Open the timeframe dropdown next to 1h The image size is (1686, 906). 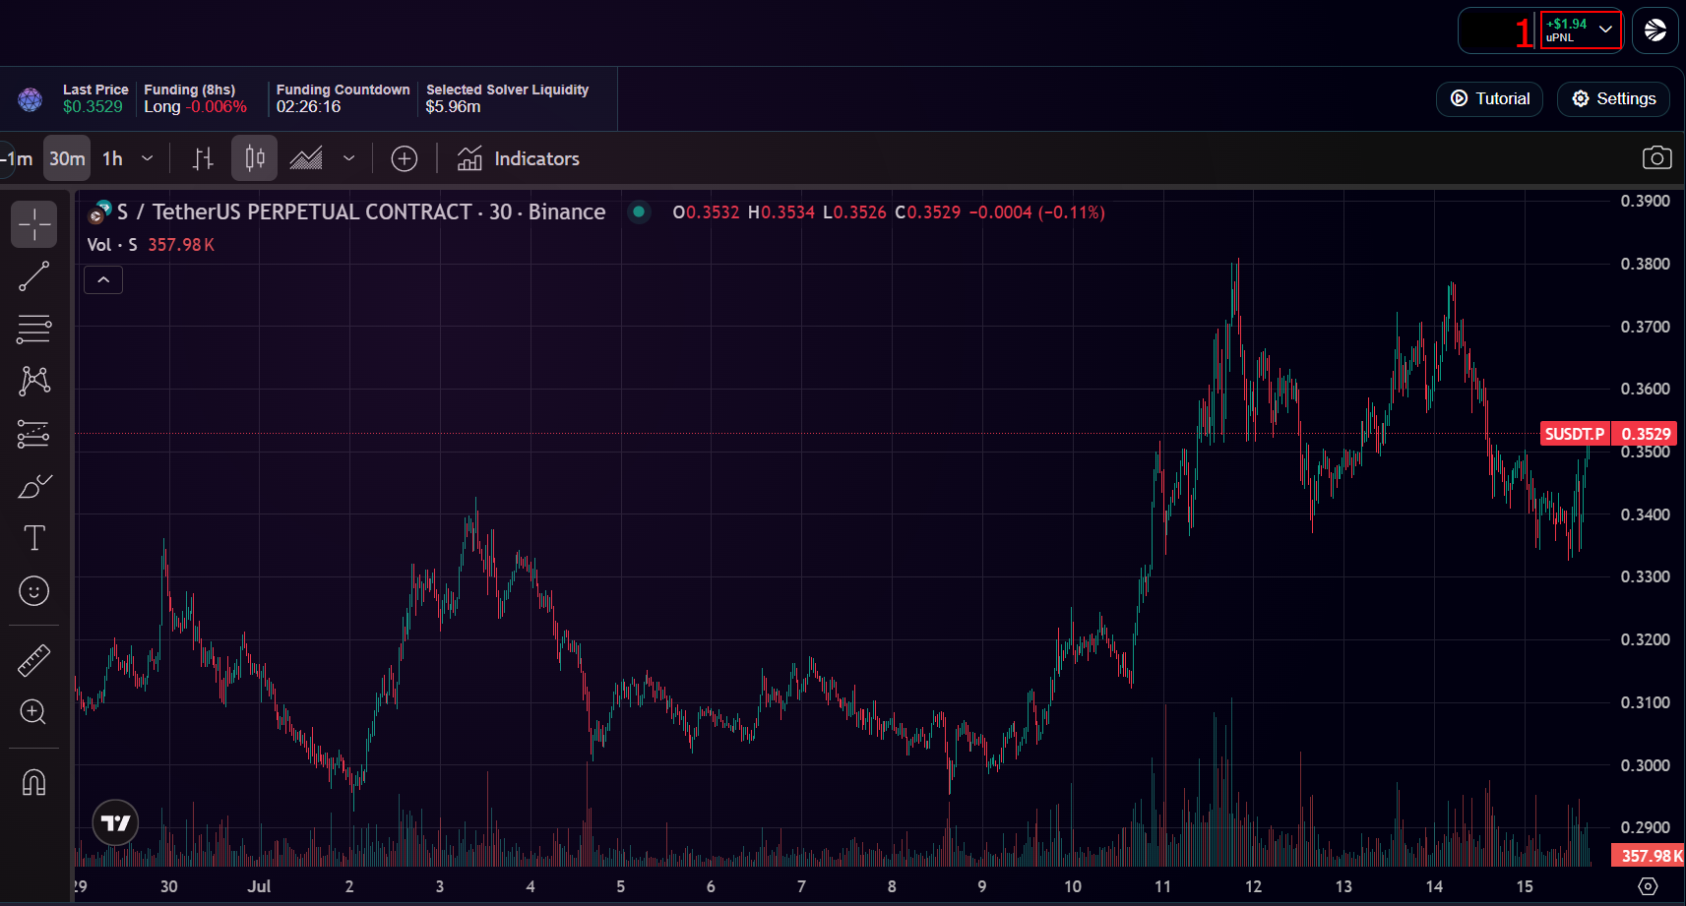[147, 157]
